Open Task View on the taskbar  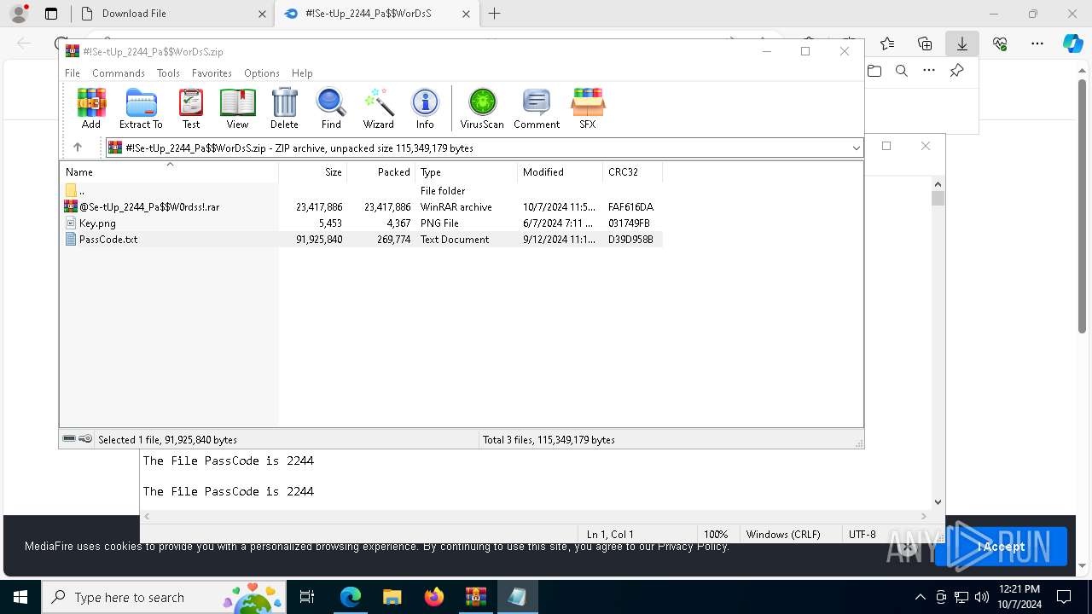(307, 597)
